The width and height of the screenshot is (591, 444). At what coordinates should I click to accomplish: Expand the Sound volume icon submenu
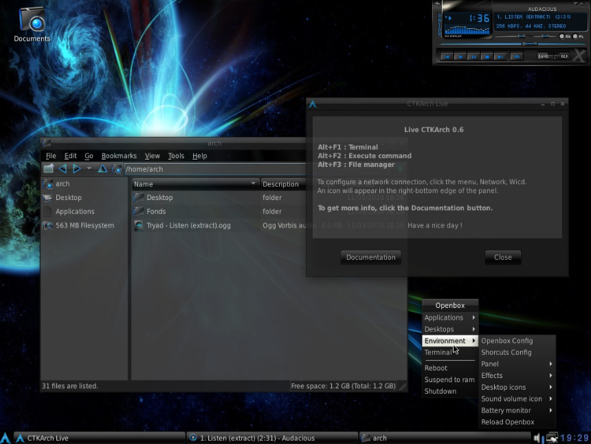[517, 399]
